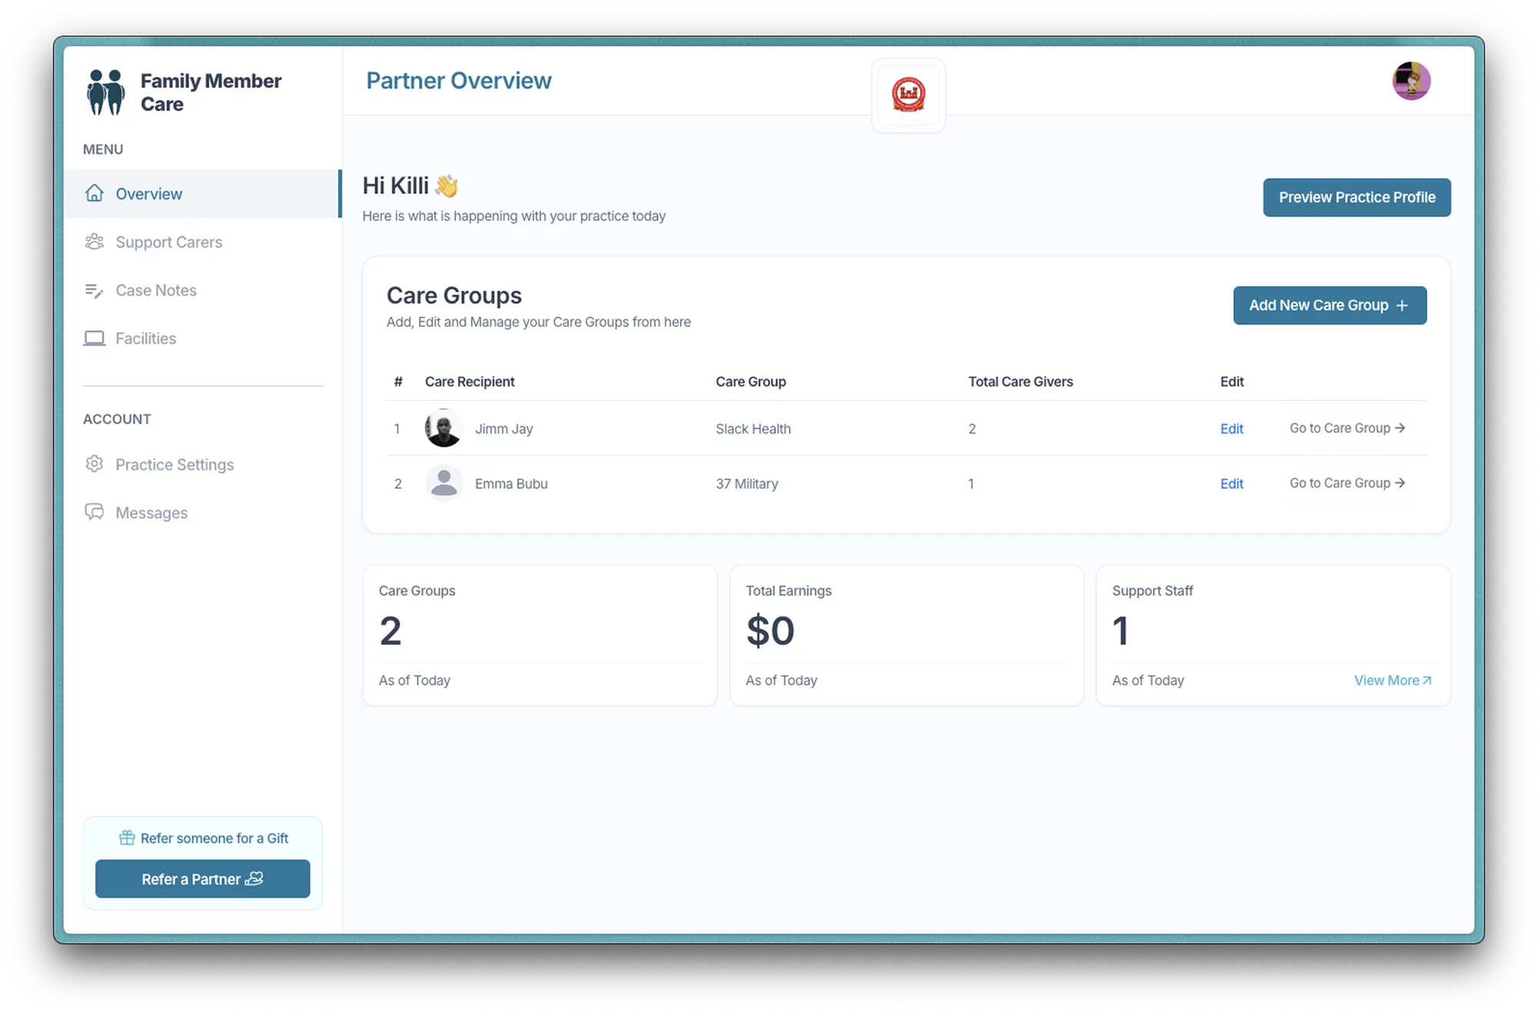Click the Facilities laptop icon

tap(95, 338)
